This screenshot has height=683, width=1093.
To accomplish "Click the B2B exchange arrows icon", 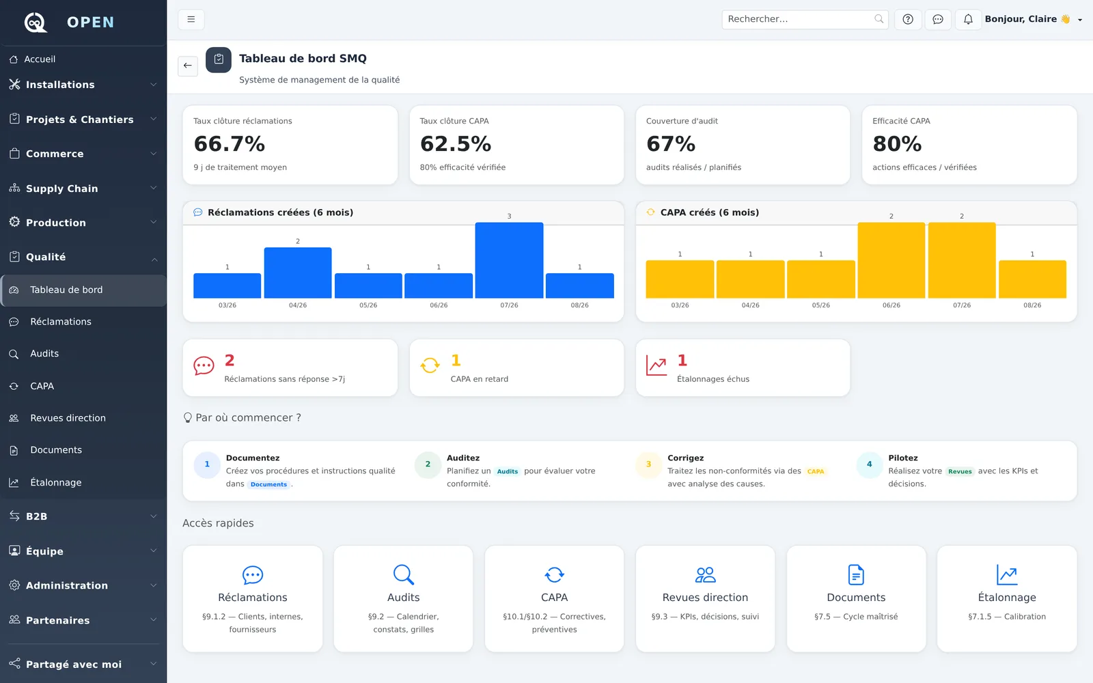I will [14, 516].
